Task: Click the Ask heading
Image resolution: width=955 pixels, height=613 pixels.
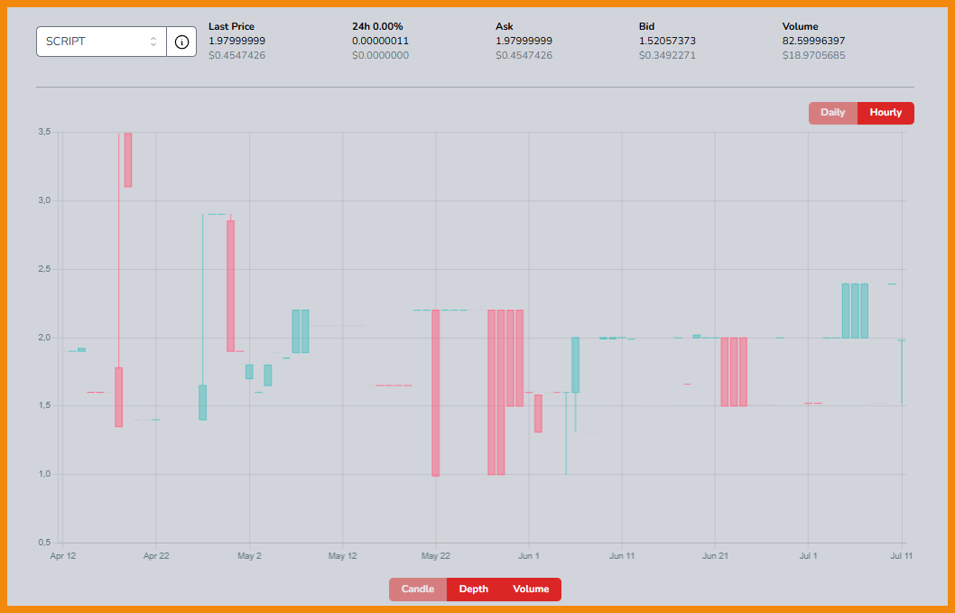Action: [505, 26]
